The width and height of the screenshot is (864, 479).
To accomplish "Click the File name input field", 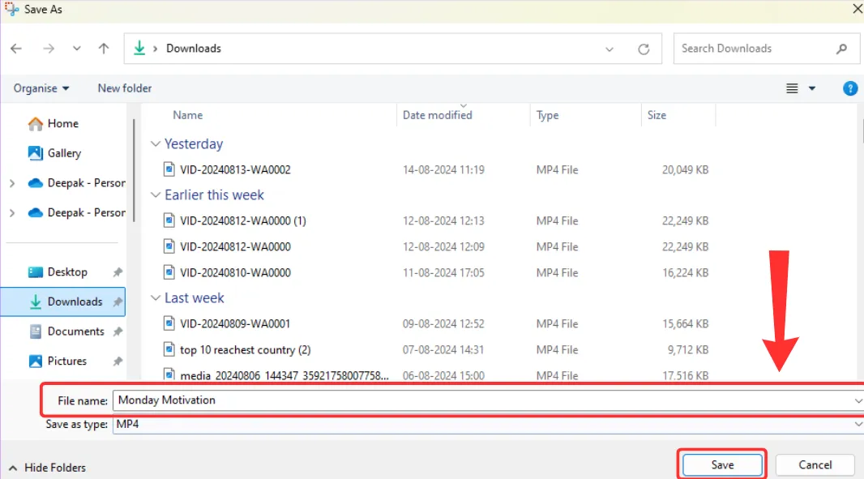I will (487, 400).
